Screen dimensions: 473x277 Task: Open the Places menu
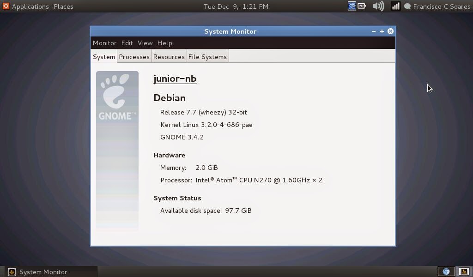tap(63, 6)
